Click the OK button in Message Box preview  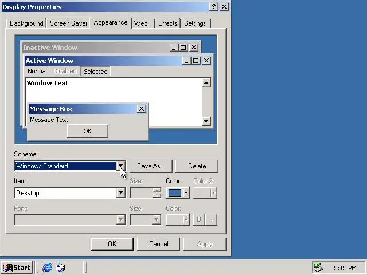pos(88,131)
